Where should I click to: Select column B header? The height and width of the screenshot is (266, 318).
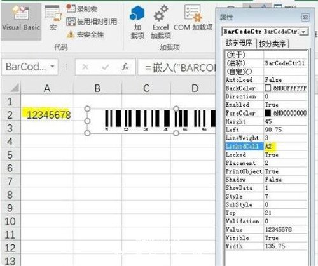tap(97, 88)
